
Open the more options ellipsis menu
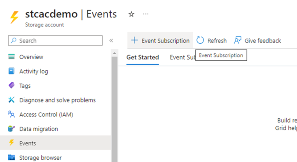(x=146, y=14)
